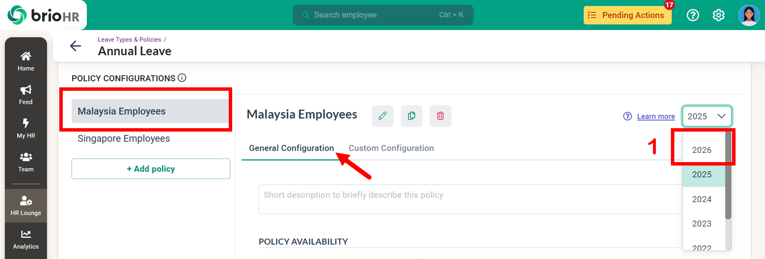Click the info icon beside Policy Configurations
Screen dimensions: 765x259
click(x=182, y=78)
